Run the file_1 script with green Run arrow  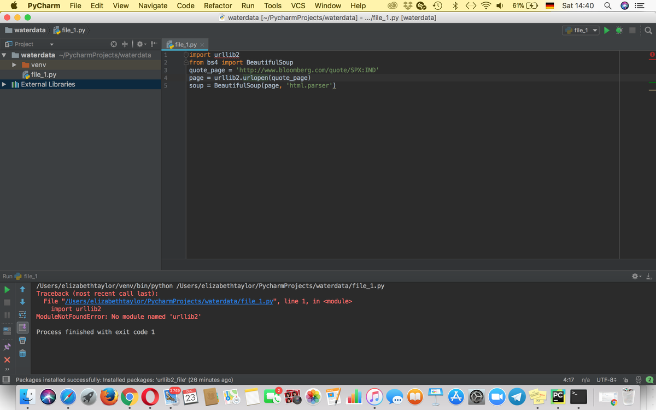(x=607, y=30)
